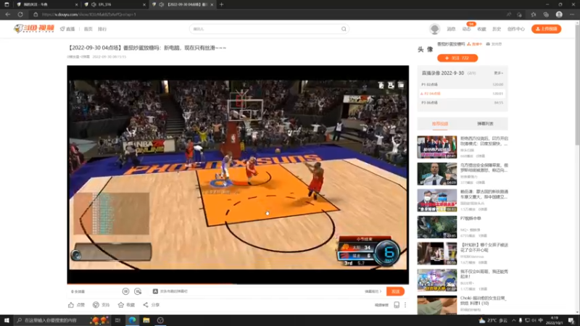Click the orange 发送 send button
The width and height of the screenshot is (580, 326).
pyautogui.click(x=395, y=292)
